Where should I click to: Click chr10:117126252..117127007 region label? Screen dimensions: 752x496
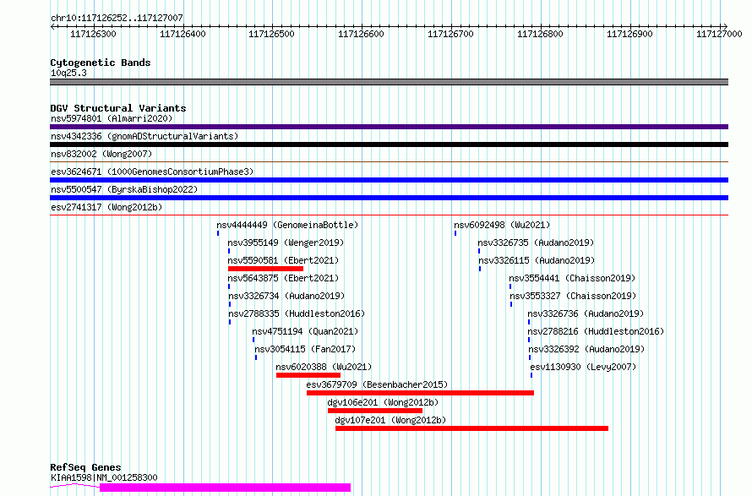[117, 18]
